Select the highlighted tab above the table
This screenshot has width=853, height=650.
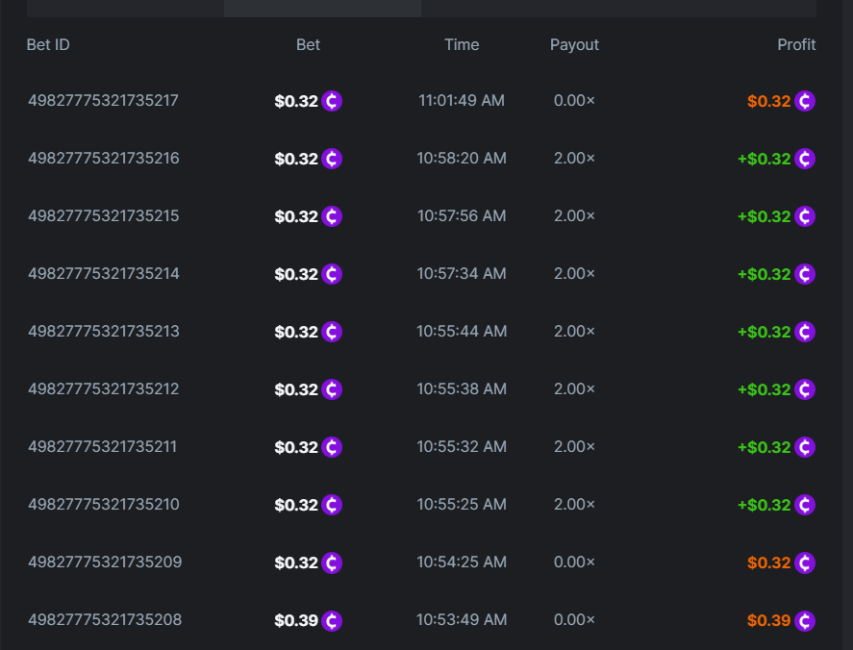(322, 8)
